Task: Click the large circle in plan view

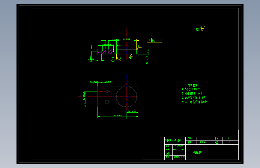Action: point(127,97)
